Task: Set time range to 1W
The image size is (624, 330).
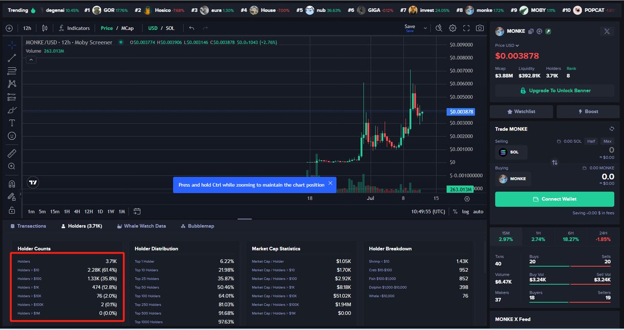Action: pos(111,211)
